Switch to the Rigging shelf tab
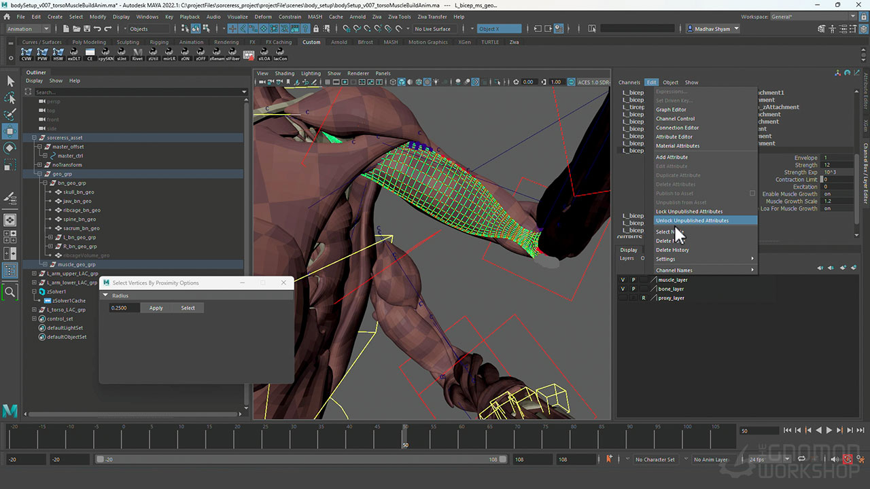The image size is (870, 489). pos(159,42)
